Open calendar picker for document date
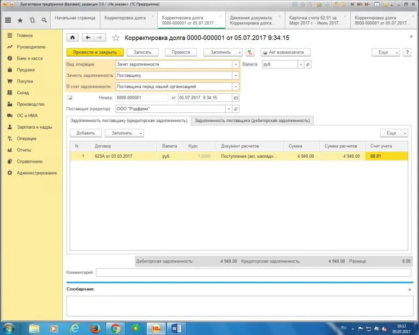Screen dimensions: 419x335 click(x=236, y=98)
